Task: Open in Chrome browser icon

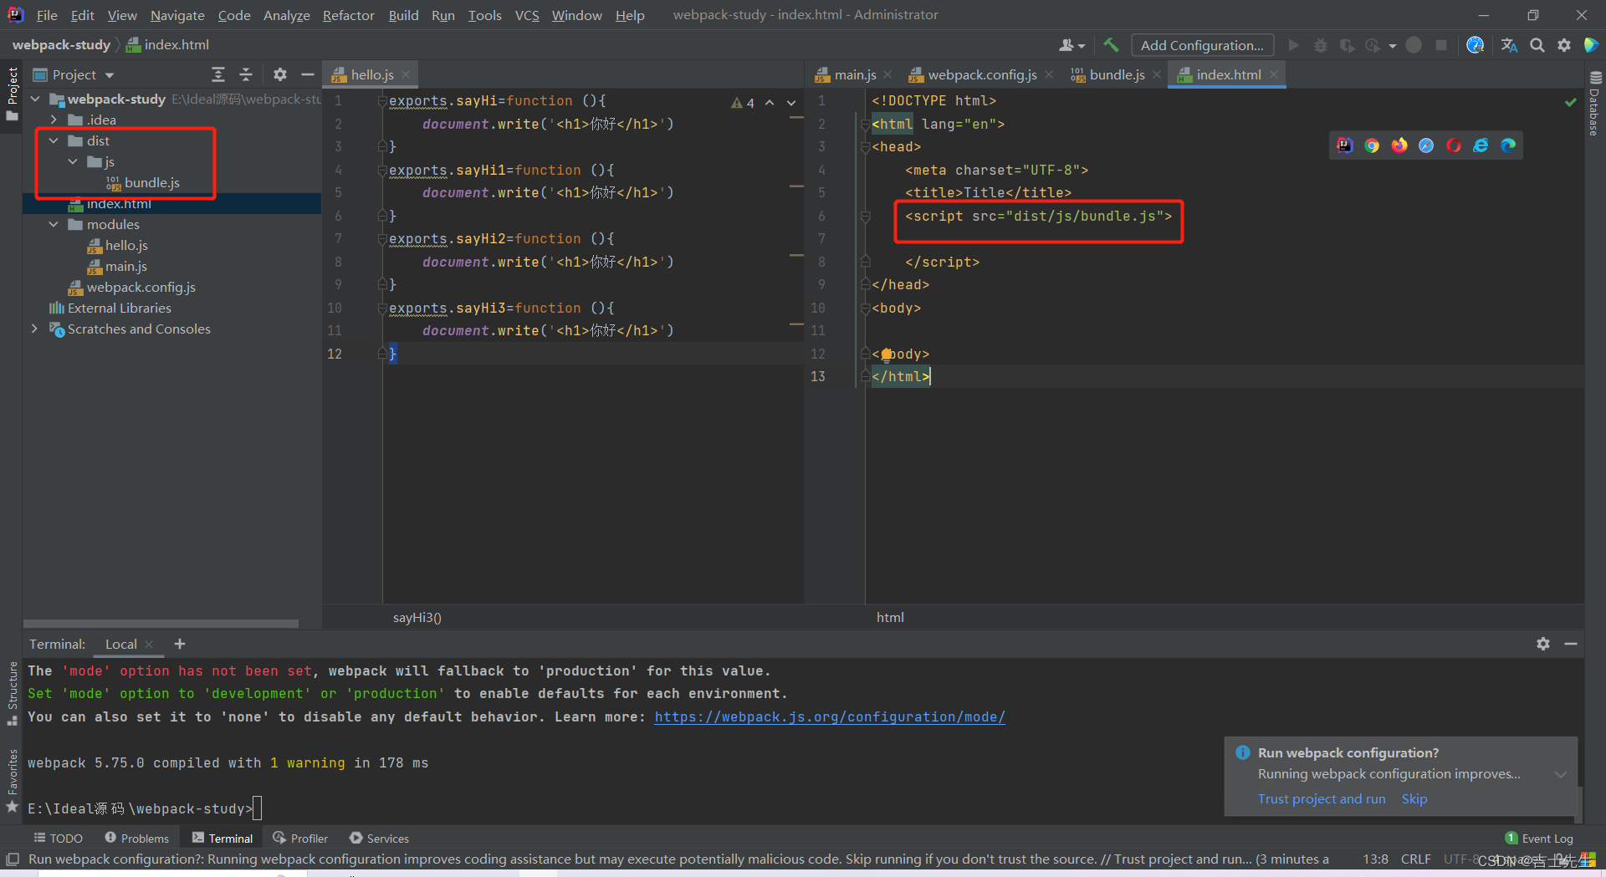Action: (x=1372, y=145)
